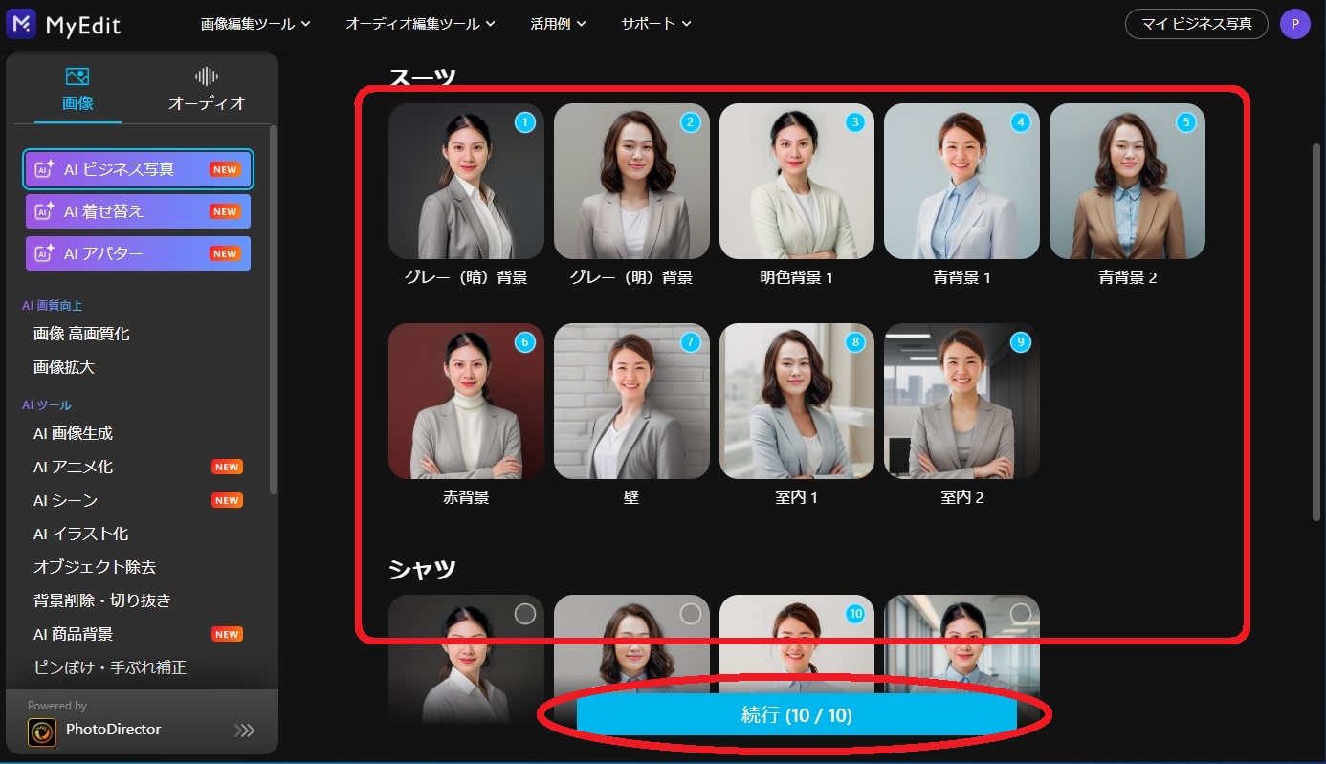Expand the 画像編集ツール dropdown menu

click(255, 24)
